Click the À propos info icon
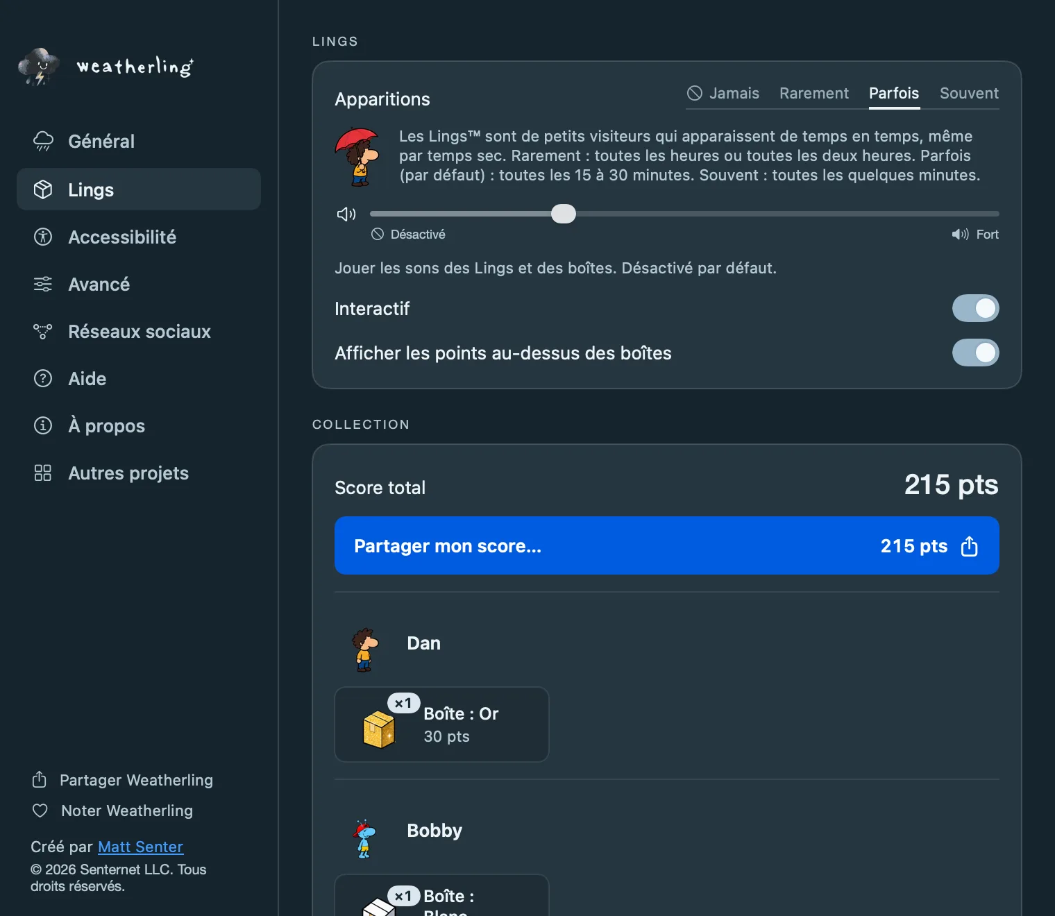The image size is (1055, 916). coord(43,425)
